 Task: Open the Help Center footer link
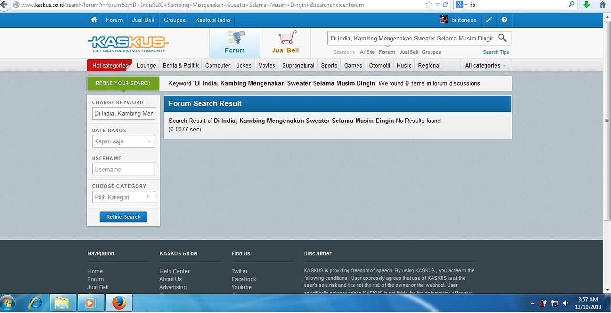174,271
